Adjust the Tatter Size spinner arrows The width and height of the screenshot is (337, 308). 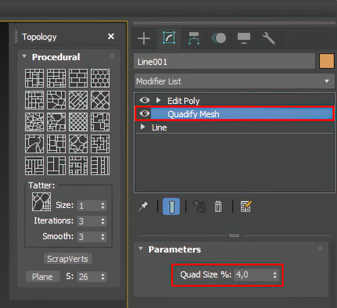103,206
